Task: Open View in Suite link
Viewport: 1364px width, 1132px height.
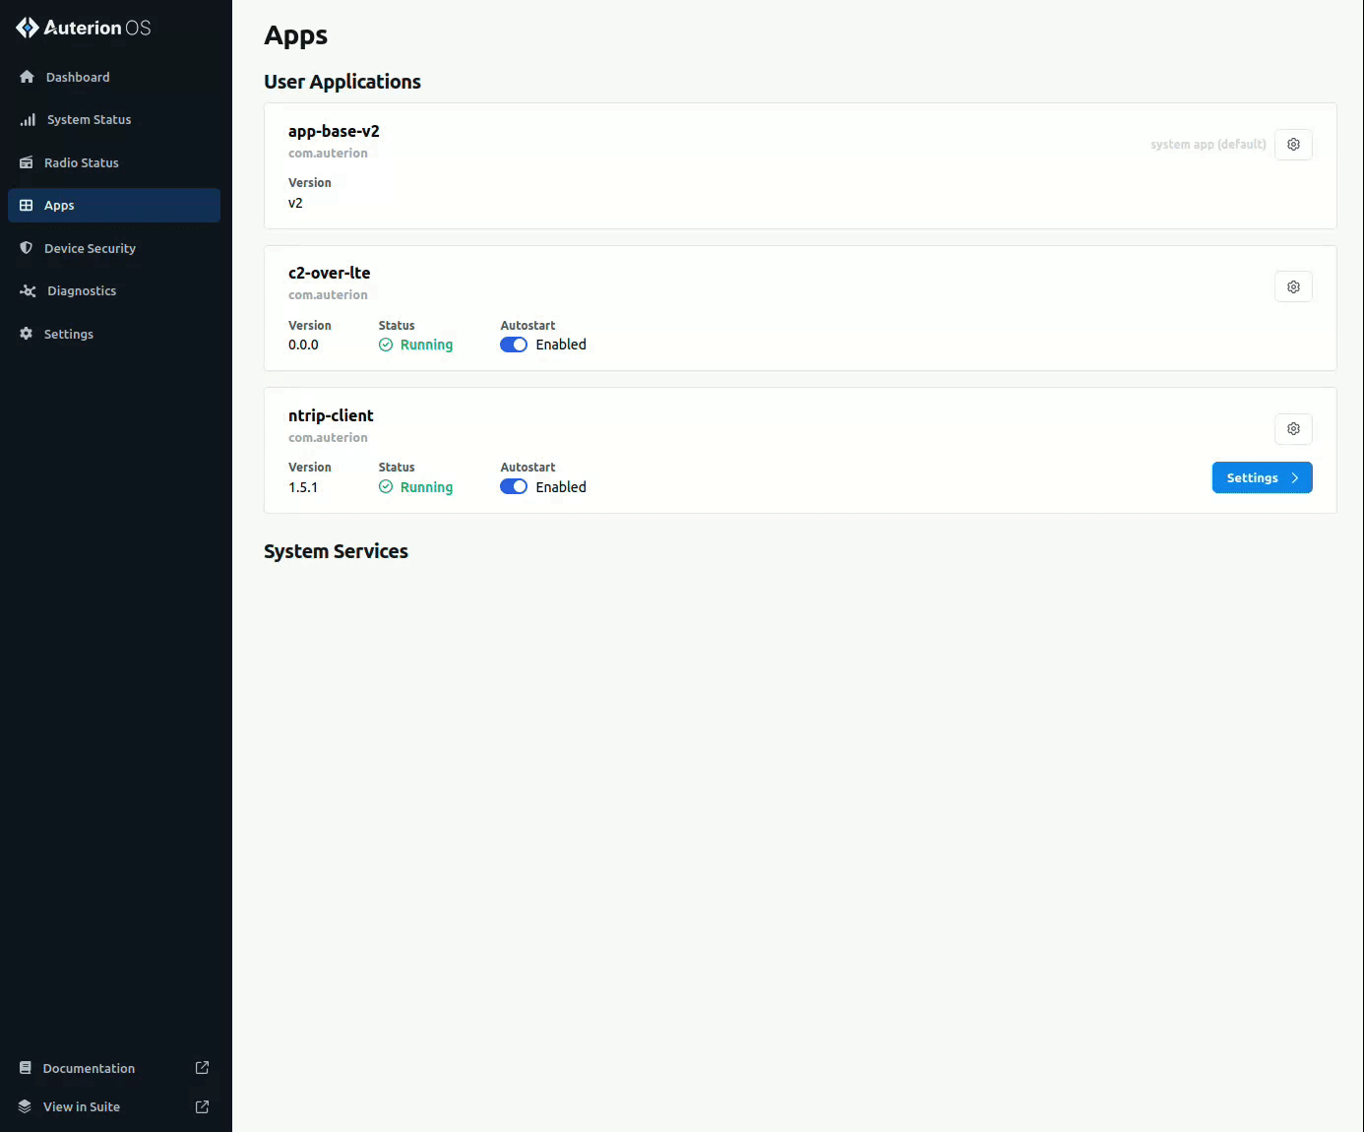Action: [x=82, y=1106]
